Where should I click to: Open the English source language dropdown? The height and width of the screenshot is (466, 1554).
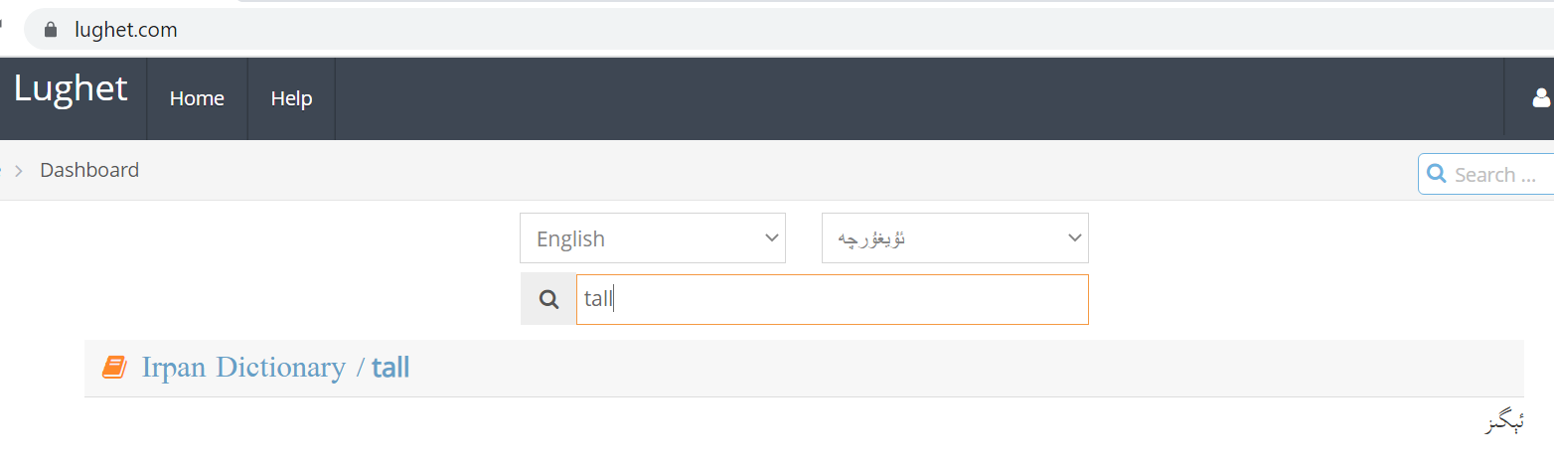click(x=652, y=238)
